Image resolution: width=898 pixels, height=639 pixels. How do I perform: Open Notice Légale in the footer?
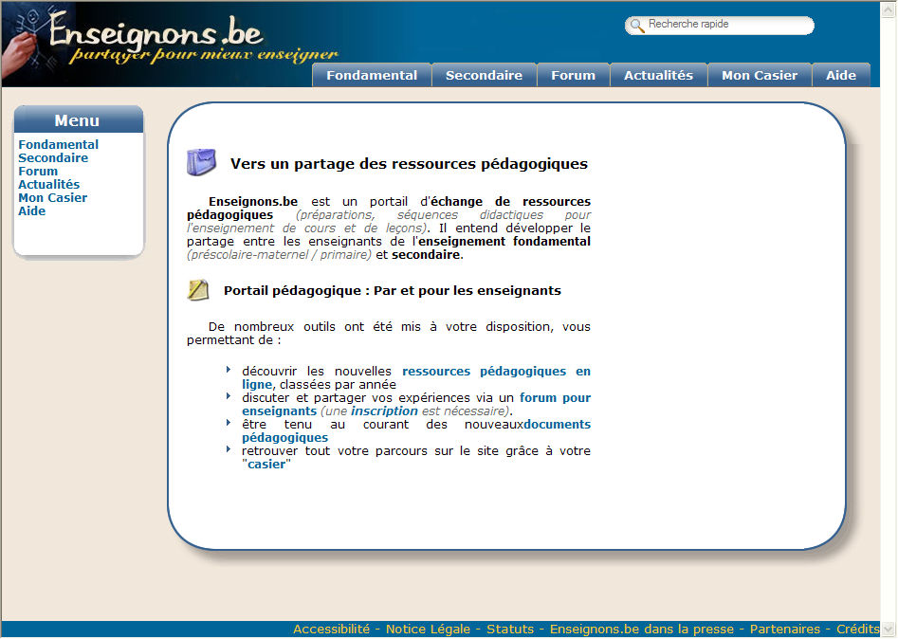[x=428, y=629]
